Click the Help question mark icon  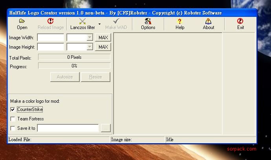[180, 21]
